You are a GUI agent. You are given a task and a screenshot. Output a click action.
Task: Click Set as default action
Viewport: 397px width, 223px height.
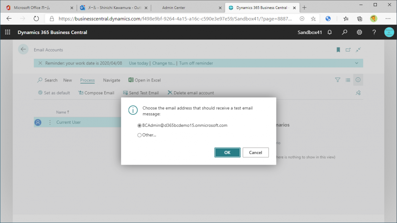pyautogui.click(x=54, y=93)
